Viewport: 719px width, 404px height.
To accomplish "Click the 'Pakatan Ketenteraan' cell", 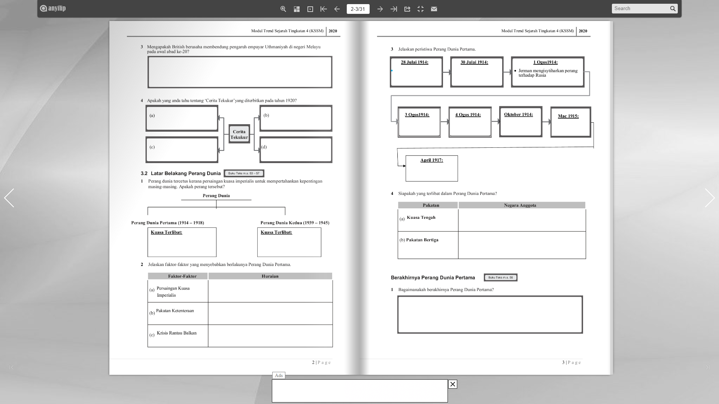I will tap(178, 313).
